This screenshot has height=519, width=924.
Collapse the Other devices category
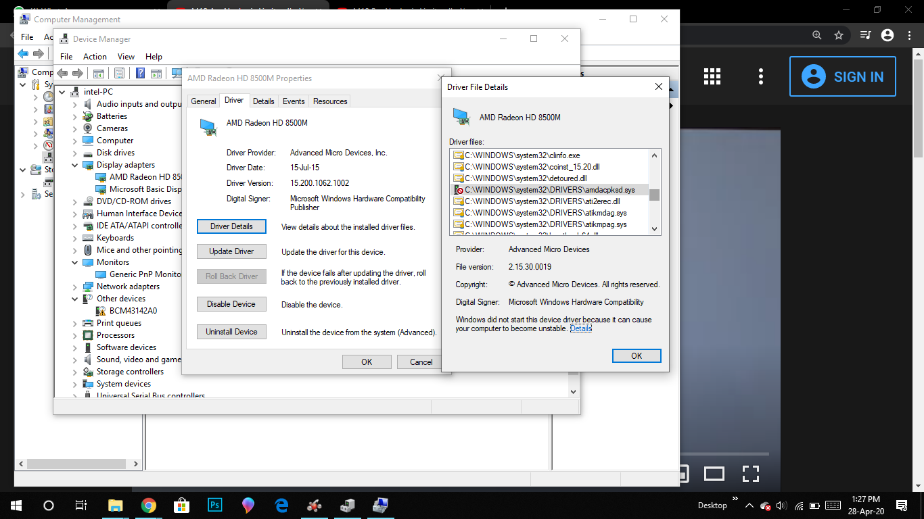(75, 299)
